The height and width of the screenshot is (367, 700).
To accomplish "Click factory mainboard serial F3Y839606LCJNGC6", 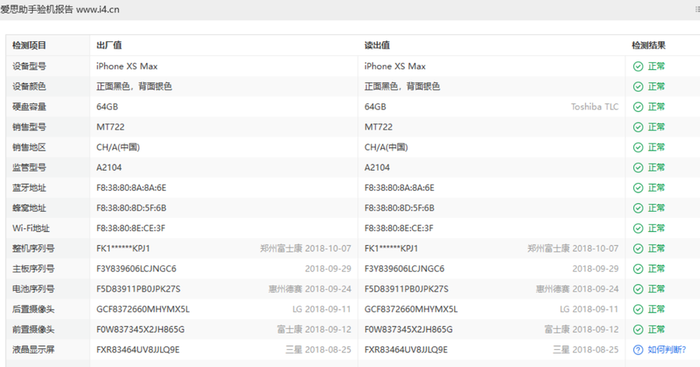I will point(136,269).
